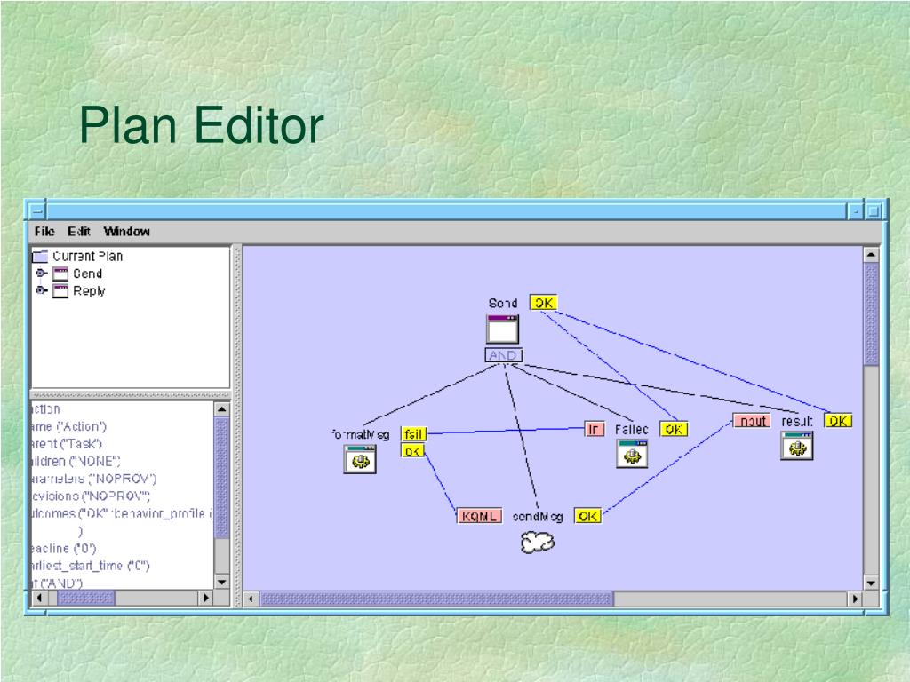Select the Failed action gear icon

(632, 454)
